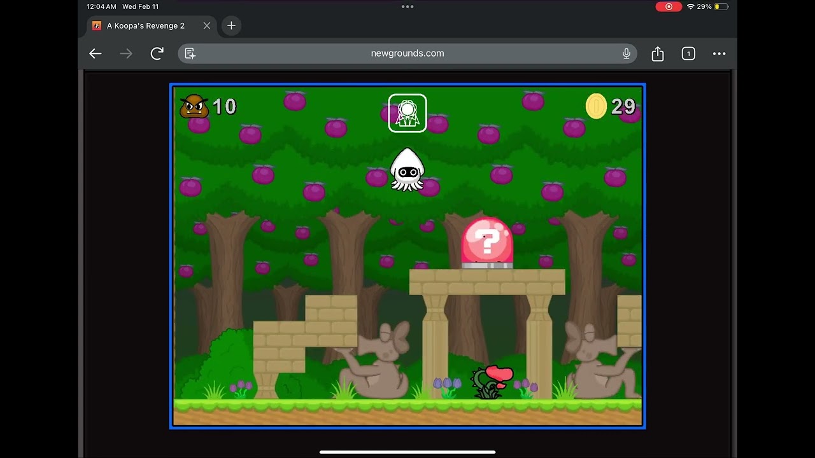Click the forward navigation arrow

point(126,53)
